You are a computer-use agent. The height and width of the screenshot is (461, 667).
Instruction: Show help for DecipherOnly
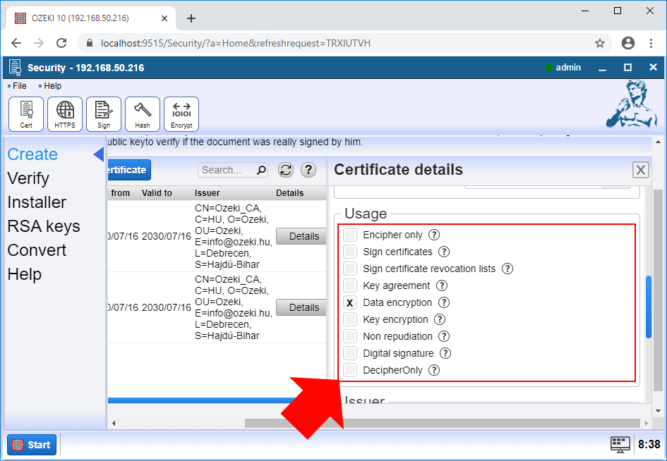(x=434, y=370)
